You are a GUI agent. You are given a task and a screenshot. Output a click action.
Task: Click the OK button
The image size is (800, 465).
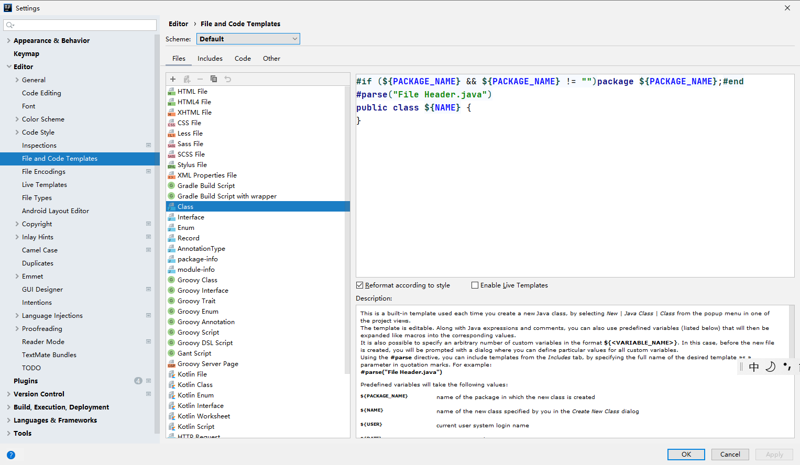pyautogui.click(x=686, y=455)
